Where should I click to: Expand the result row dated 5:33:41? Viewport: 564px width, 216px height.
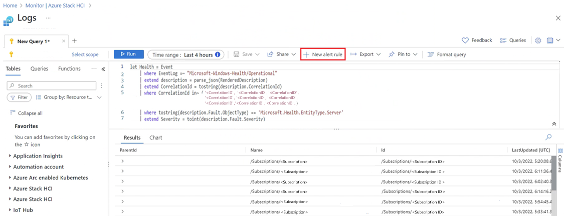point(123,211)
